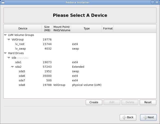
Task: Collapse the LVM Volume Groups section
Action: [5, 35]
